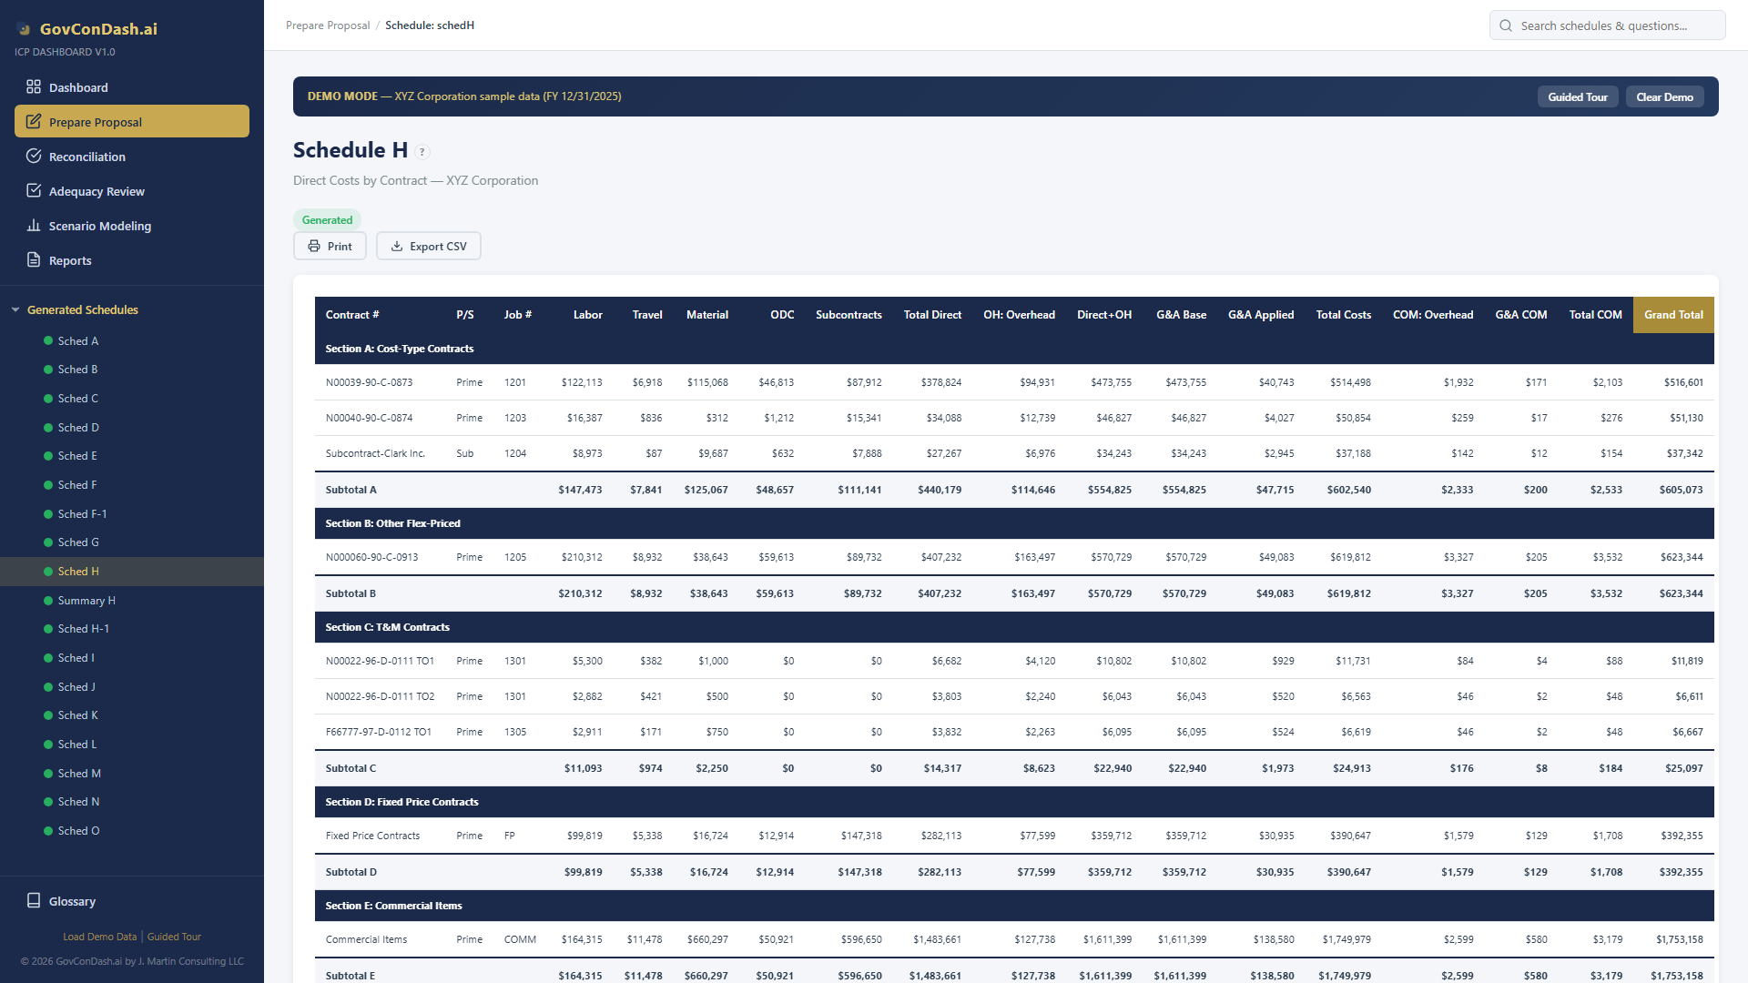Screen dimensions: 1748x983
Task: Click the search magnifier icon
Action: pos(1506,25)
